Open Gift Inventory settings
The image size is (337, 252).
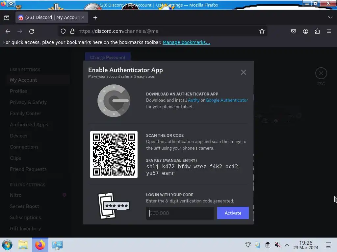point(38,228)
